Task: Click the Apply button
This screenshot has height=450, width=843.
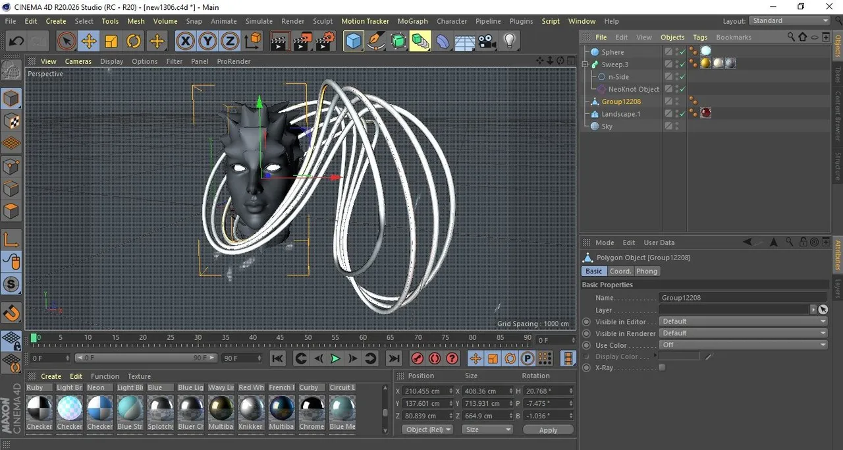Action: pos(548,430)
